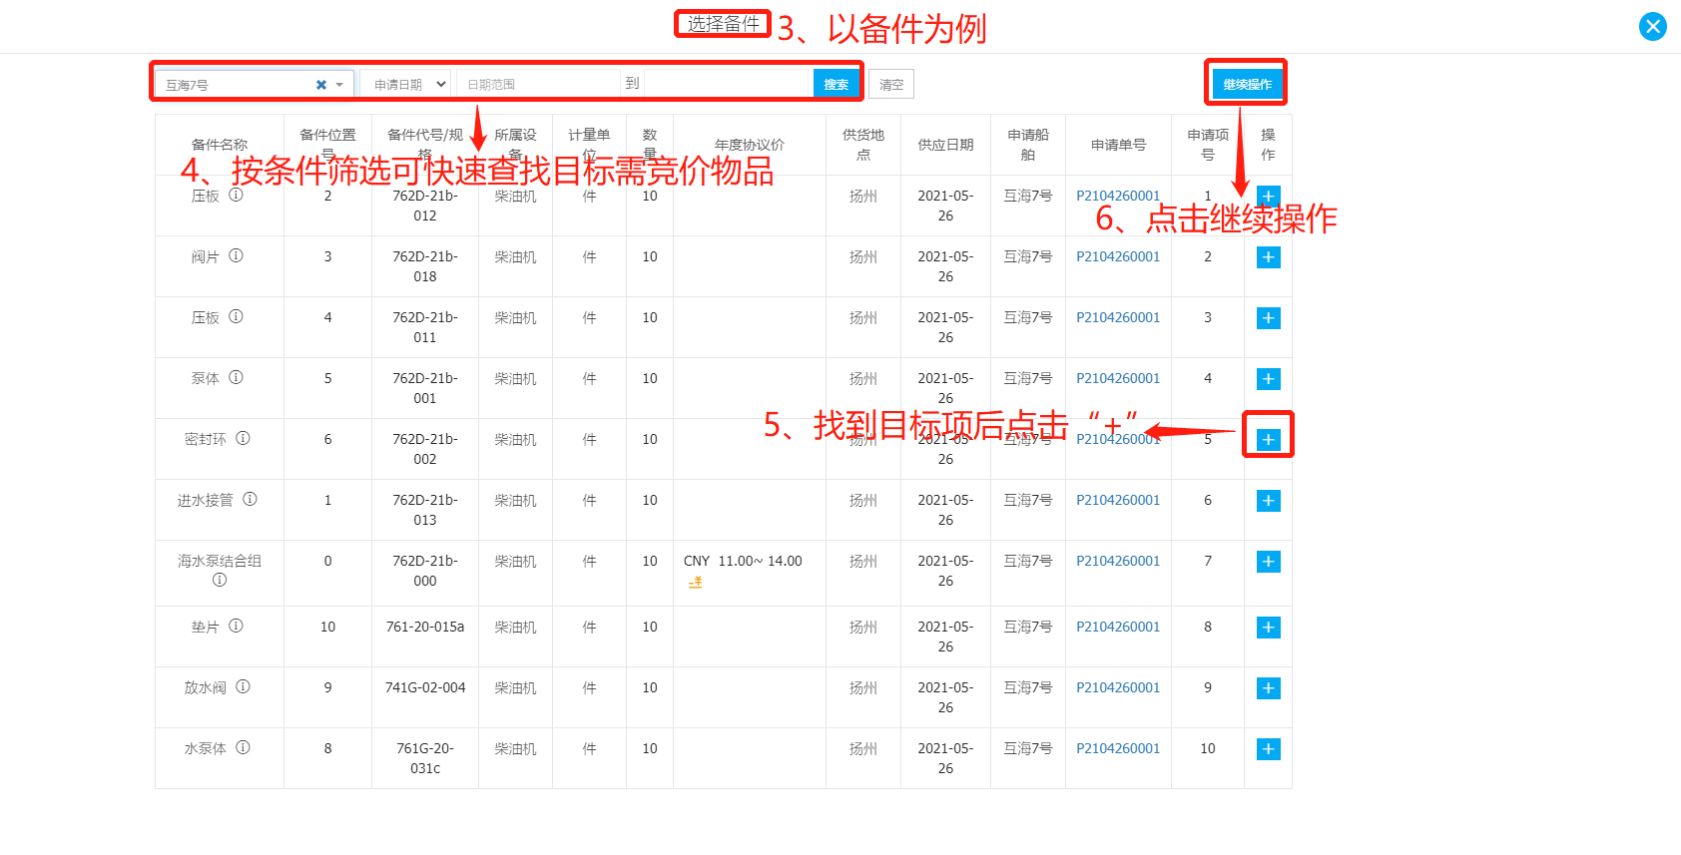Select spec cell 761G-20-031c
The height and width of the screenshot is (855, 1681).
tap(425, 758)
